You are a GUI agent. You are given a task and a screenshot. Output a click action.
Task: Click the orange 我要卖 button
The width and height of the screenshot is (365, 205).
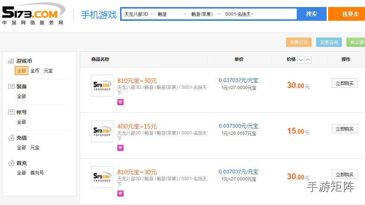[347, 14]
